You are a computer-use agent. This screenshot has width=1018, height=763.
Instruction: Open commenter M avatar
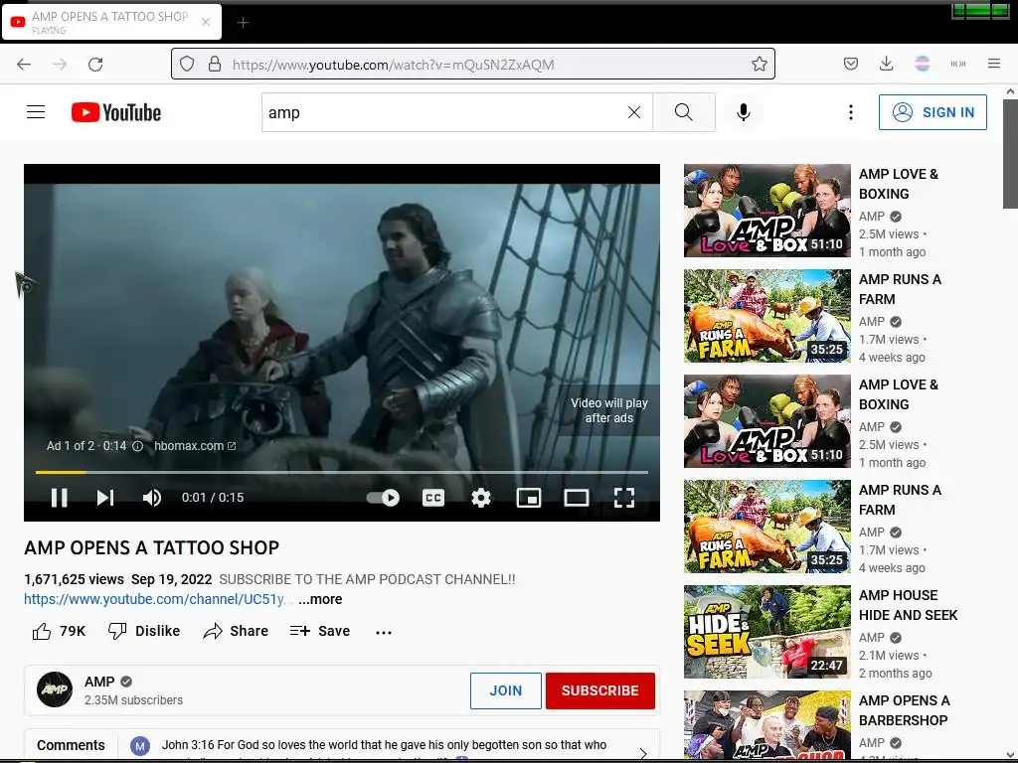139,746
